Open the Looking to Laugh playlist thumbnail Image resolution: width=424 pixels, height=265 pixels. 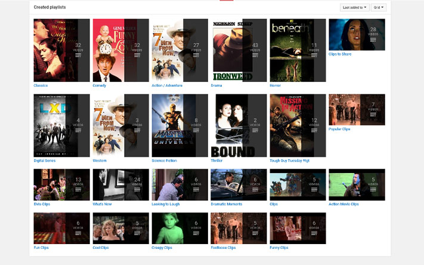point(180,184)
